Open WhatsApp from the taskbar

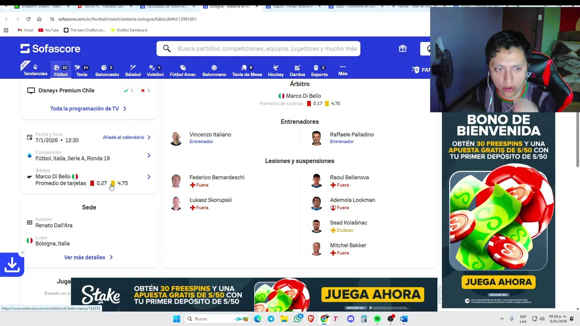298,319
